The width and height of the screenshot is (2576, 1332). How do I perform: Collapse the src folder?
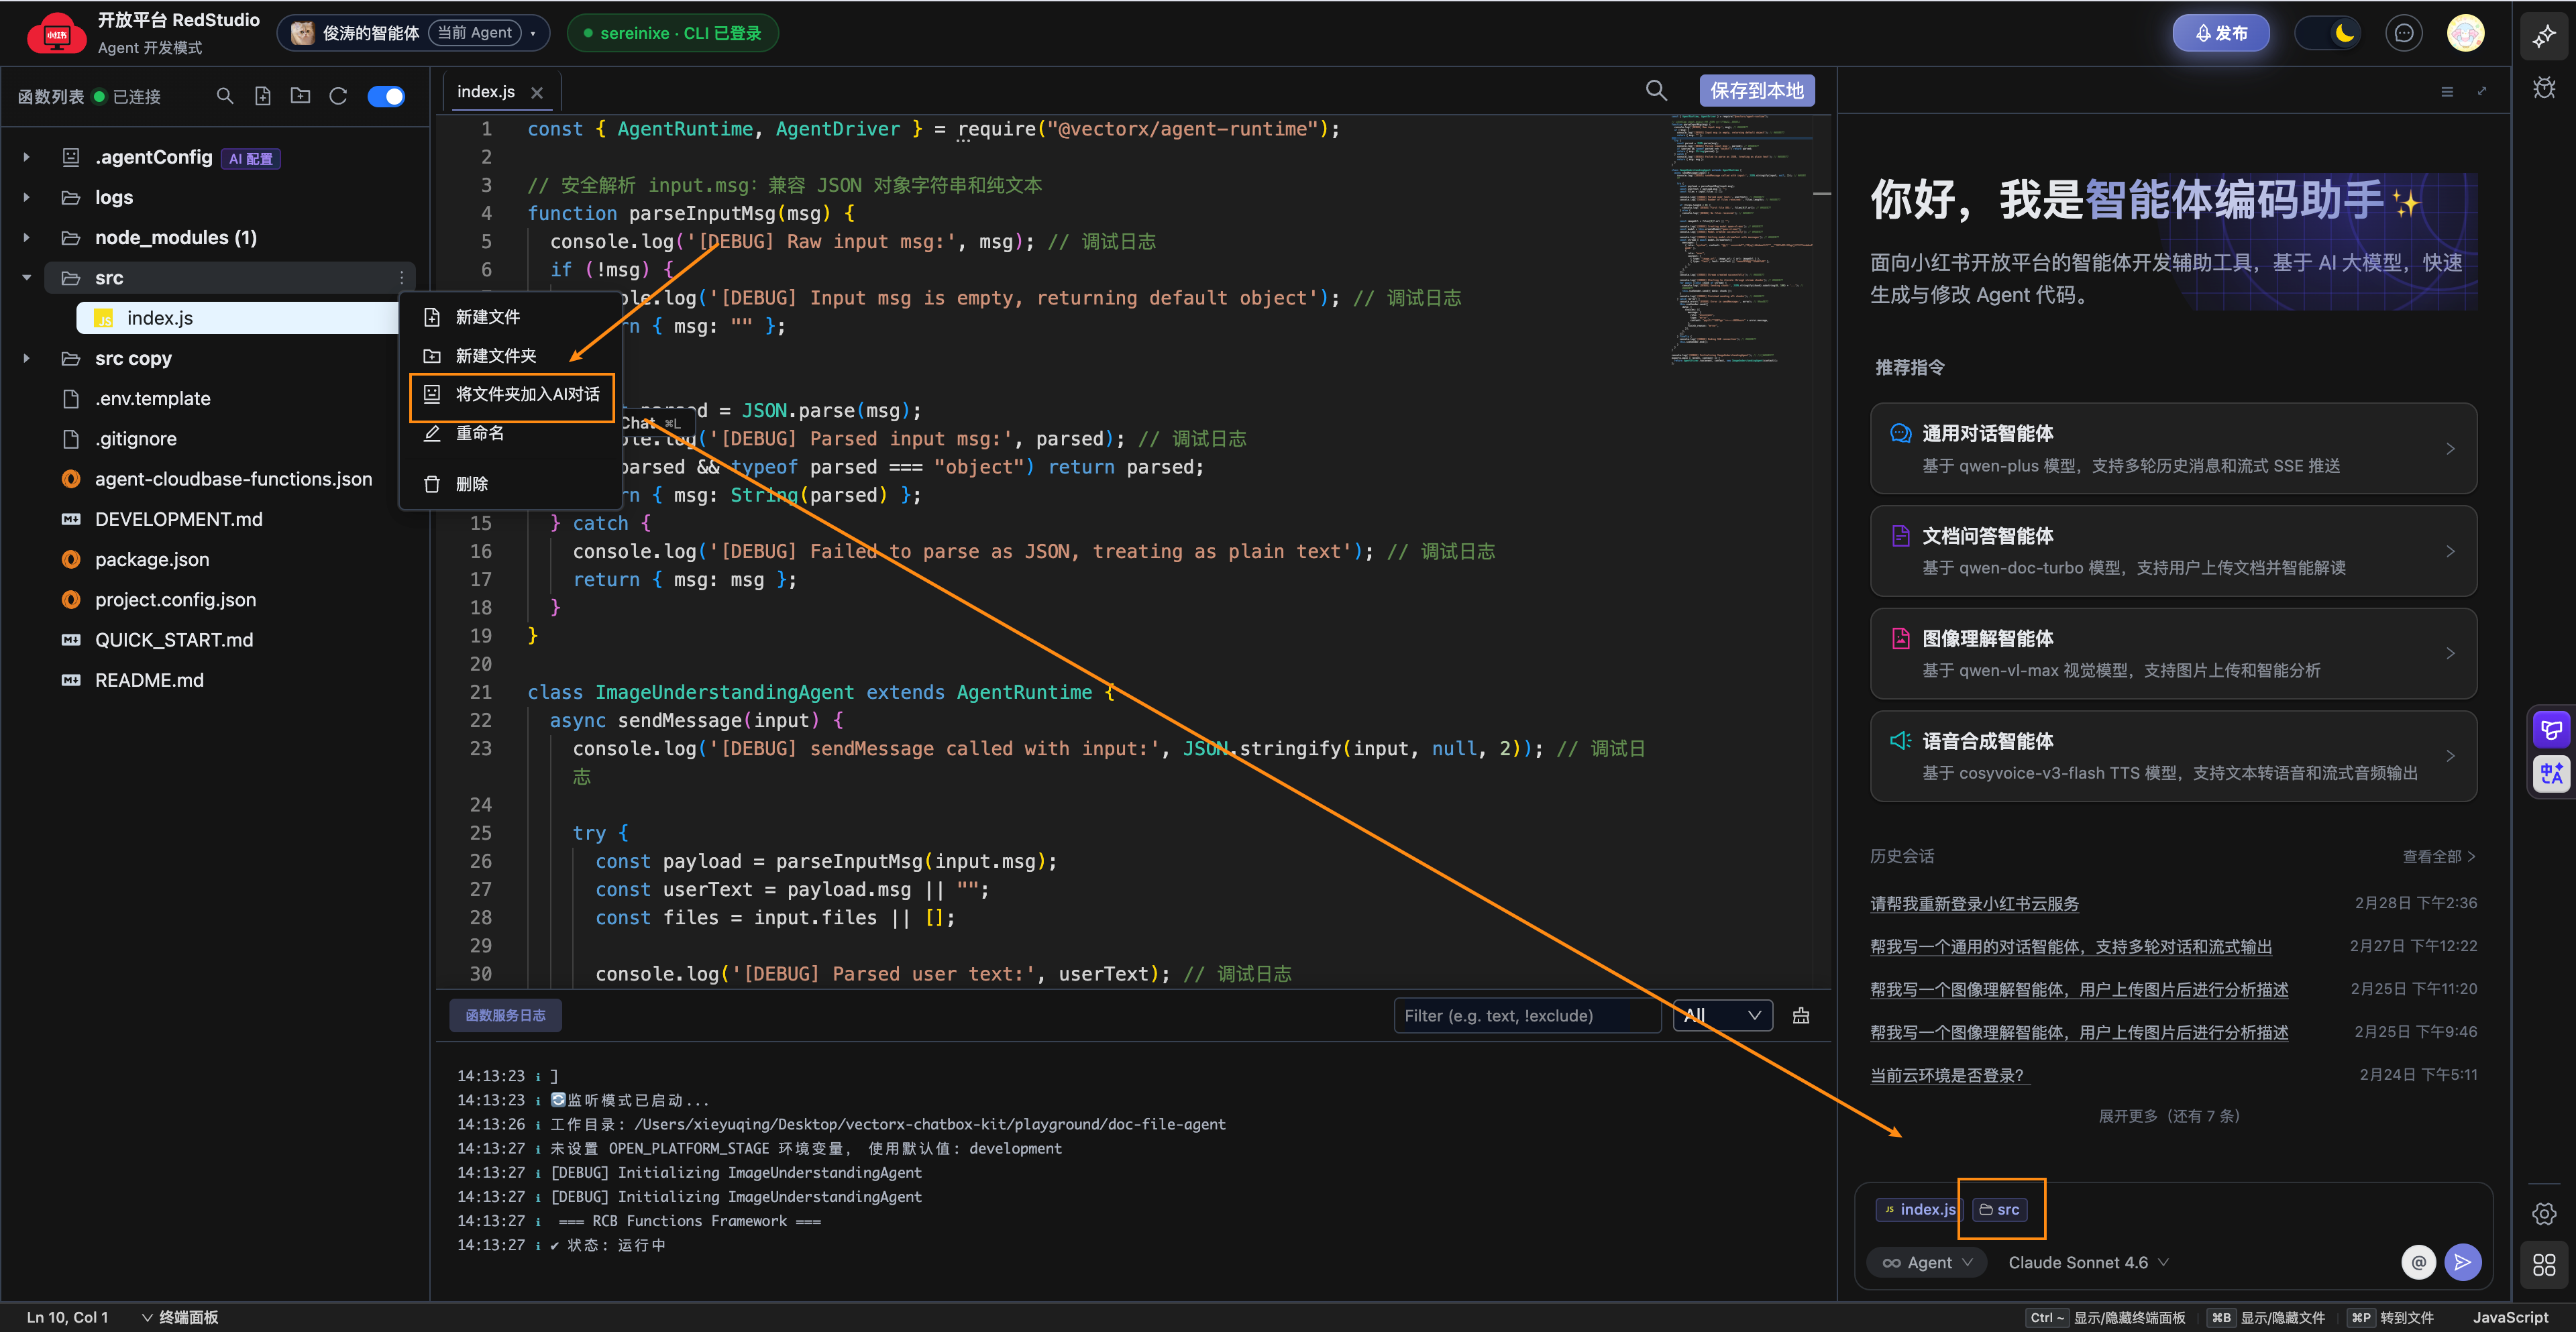(x=27, y=278)
